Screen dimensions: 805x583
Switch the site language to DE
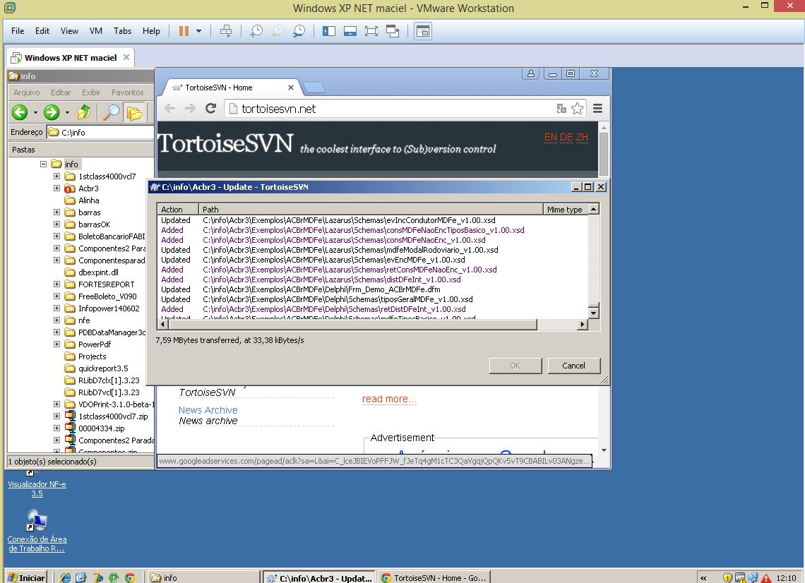pyautogui.click(x=566, y=137)
